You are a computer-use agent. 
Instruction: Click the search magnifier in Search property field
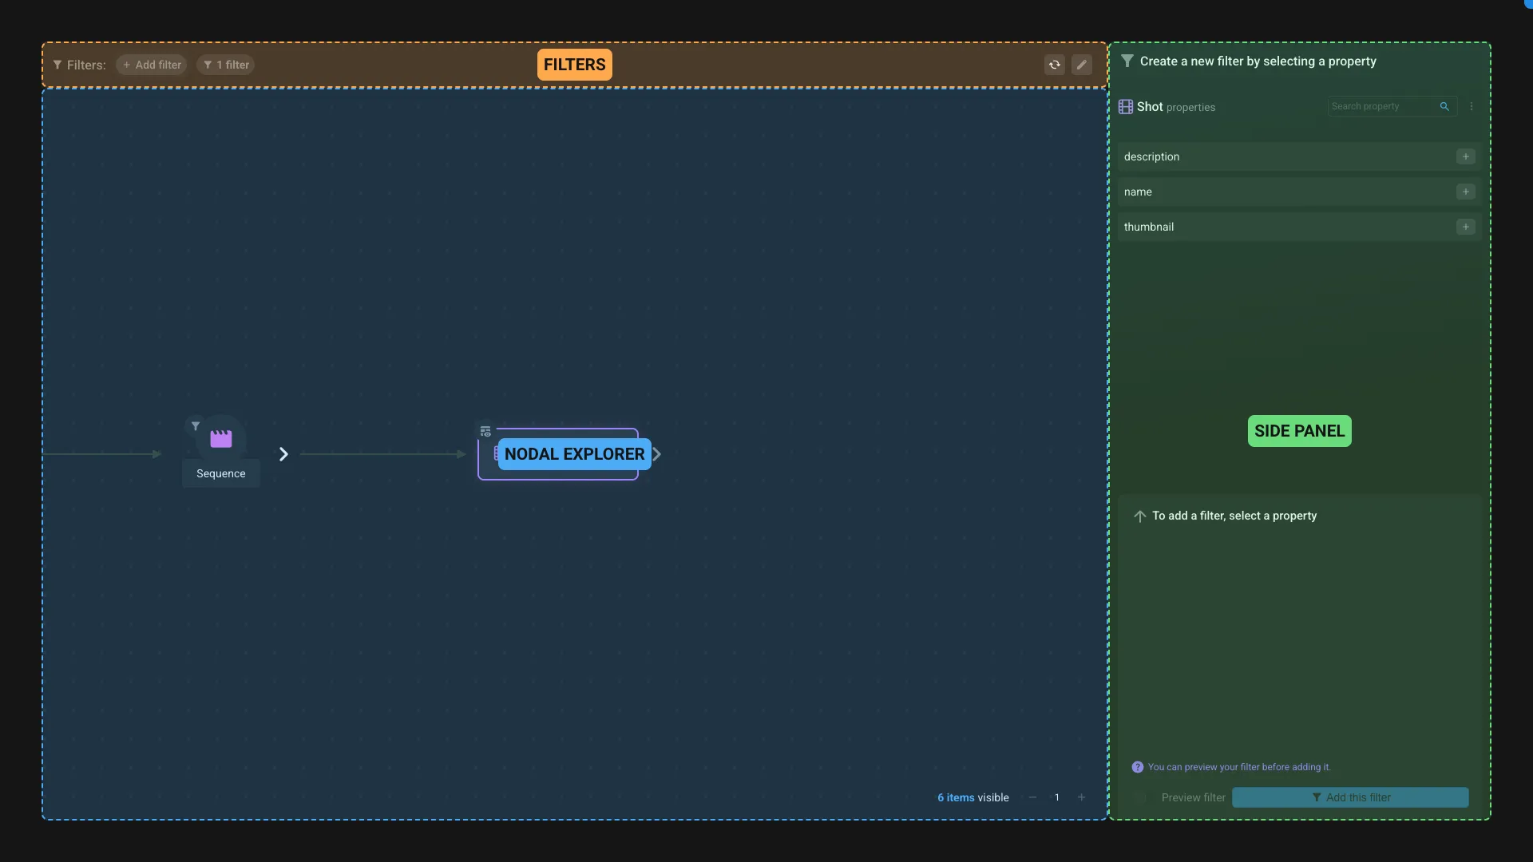pyautogui.click(x=1444, y=106)
